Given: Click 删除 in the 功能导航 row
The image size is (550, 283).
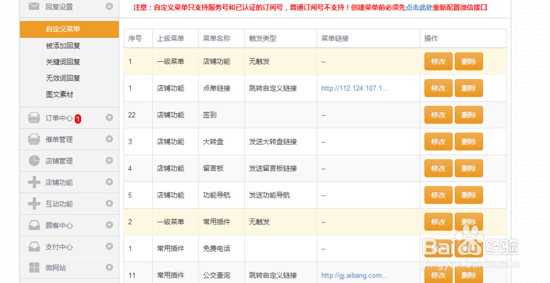Looking at the screenshot, I should point(469,195).
